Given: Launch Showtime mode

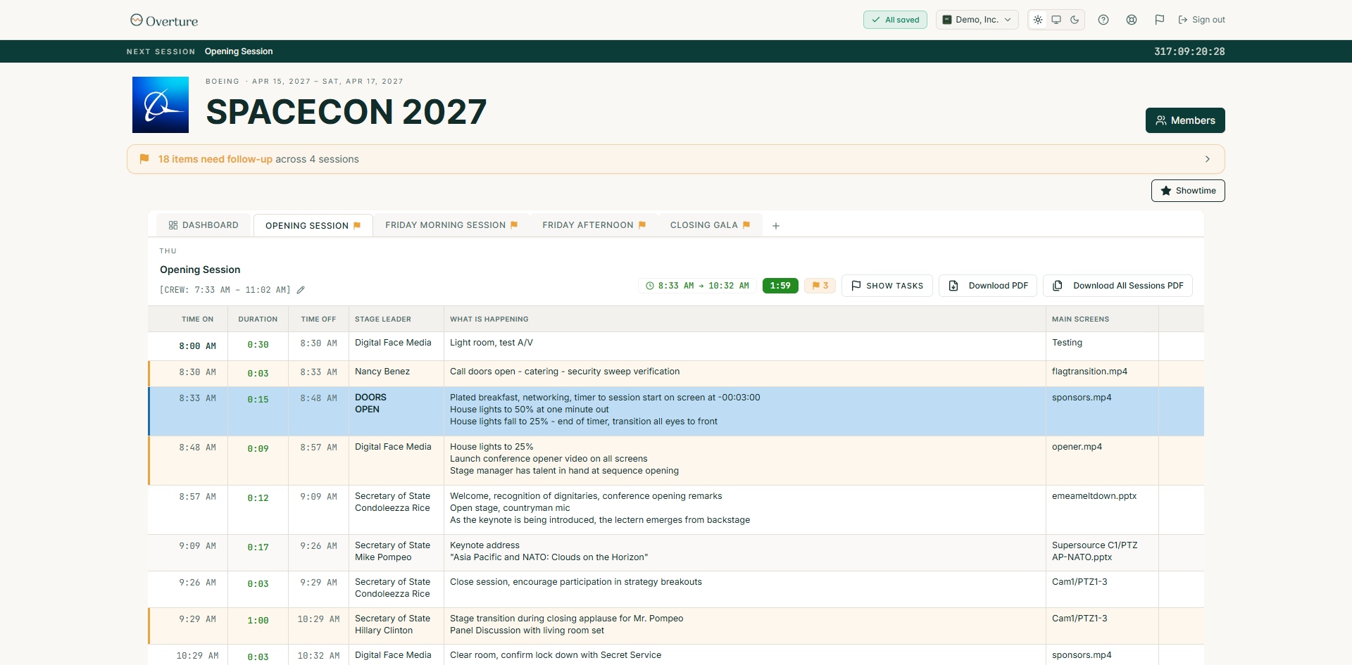Looking at the screenshot, I should click(1188, 191).
